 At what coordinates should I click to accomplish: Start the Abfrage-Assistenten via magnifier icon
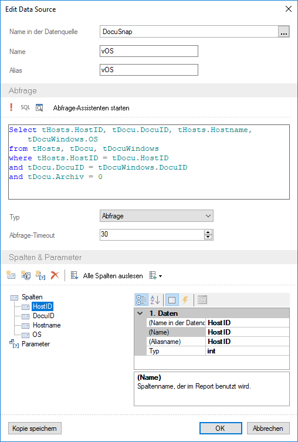click(x=39, y=107)
